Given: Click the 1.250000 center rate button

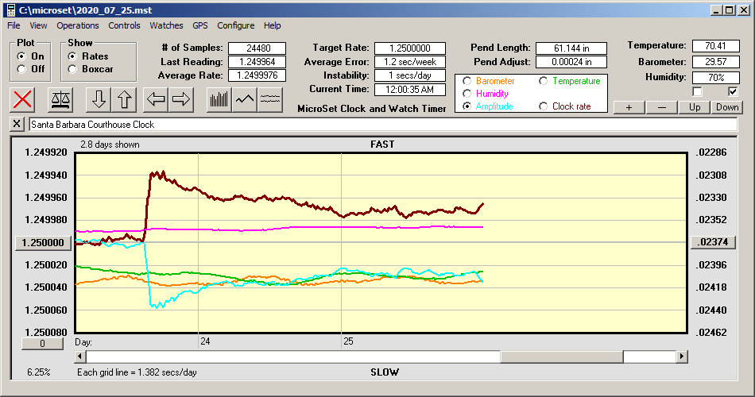Looking at the screenshot, I should point(44,242).
